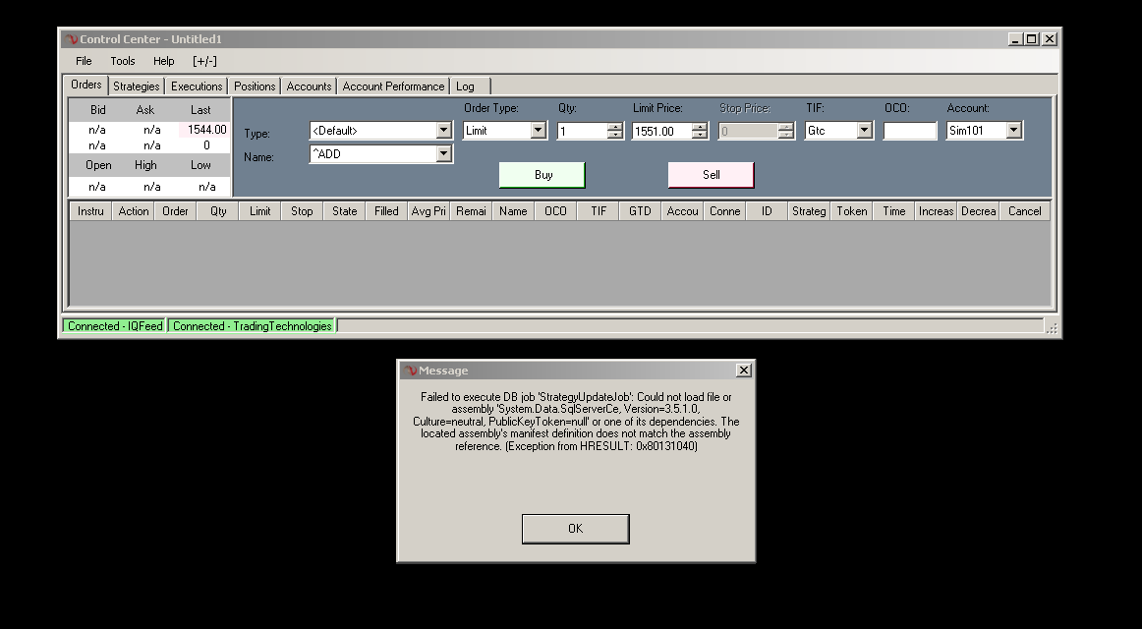This screenshot has height=629, width=1142.
Task: Click the Decrea column header
Action: [x=978, y=211]
